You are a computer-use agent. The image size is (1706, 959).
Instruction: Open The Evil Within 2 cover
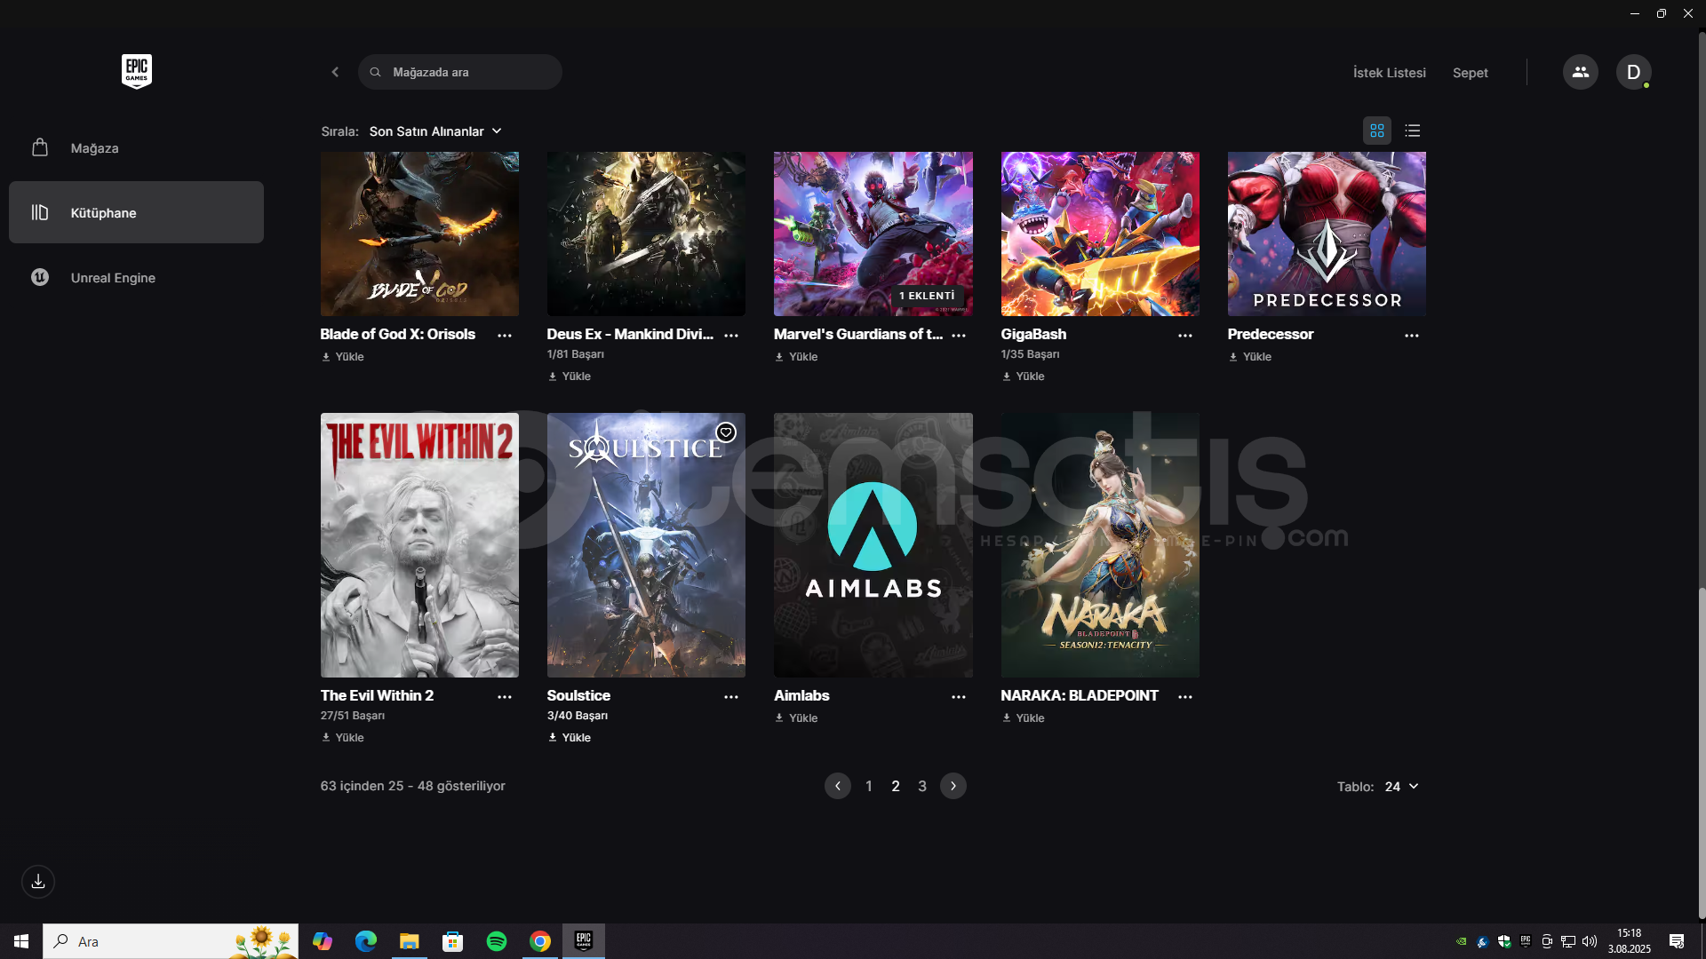point(419,545)
